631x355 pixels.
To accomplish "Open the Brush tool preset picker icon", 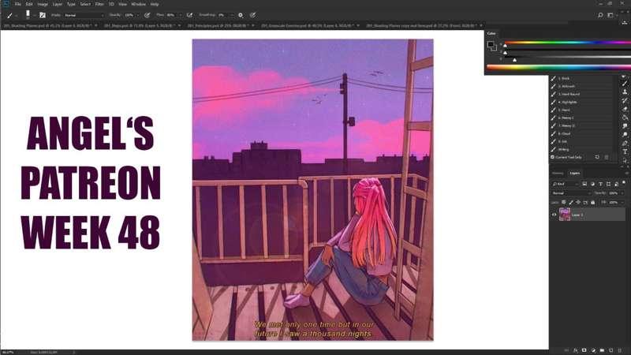I will (x=9, y=15).
